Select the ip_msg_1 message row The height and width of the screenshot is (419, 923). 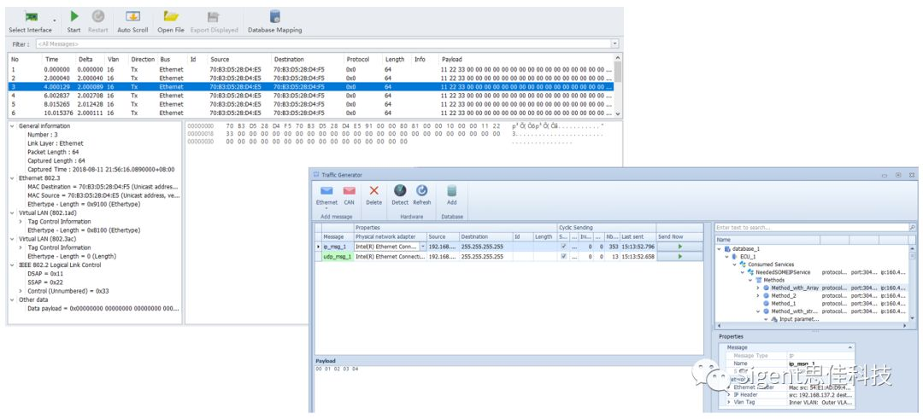509,247
